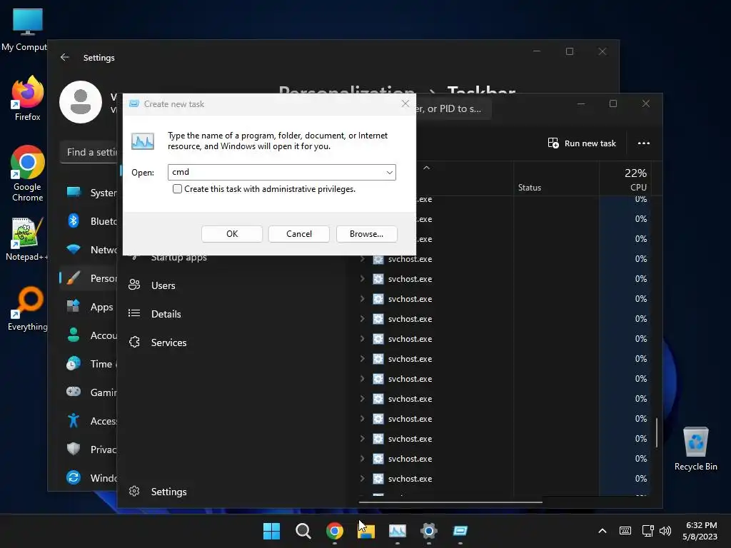Viewport: 731px width, 548px height.
Task: Open the dropdown of the Open combo box
Action: pyautogui.click(x=389, y=173)
